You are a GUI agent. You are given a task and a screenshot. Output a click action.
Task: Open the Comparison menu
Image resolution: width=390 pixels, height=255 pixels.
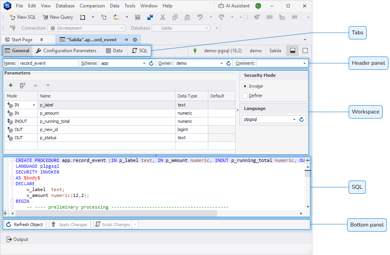click(92, 6)
